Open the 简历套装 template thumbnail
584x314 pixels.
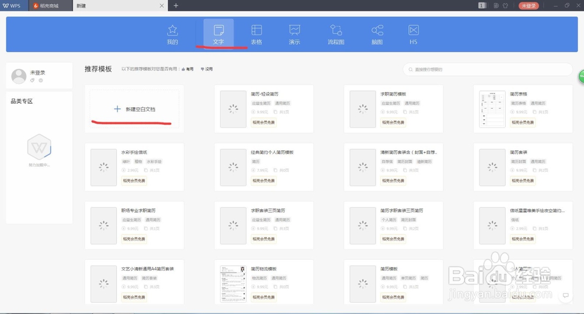tap(492, 167)
